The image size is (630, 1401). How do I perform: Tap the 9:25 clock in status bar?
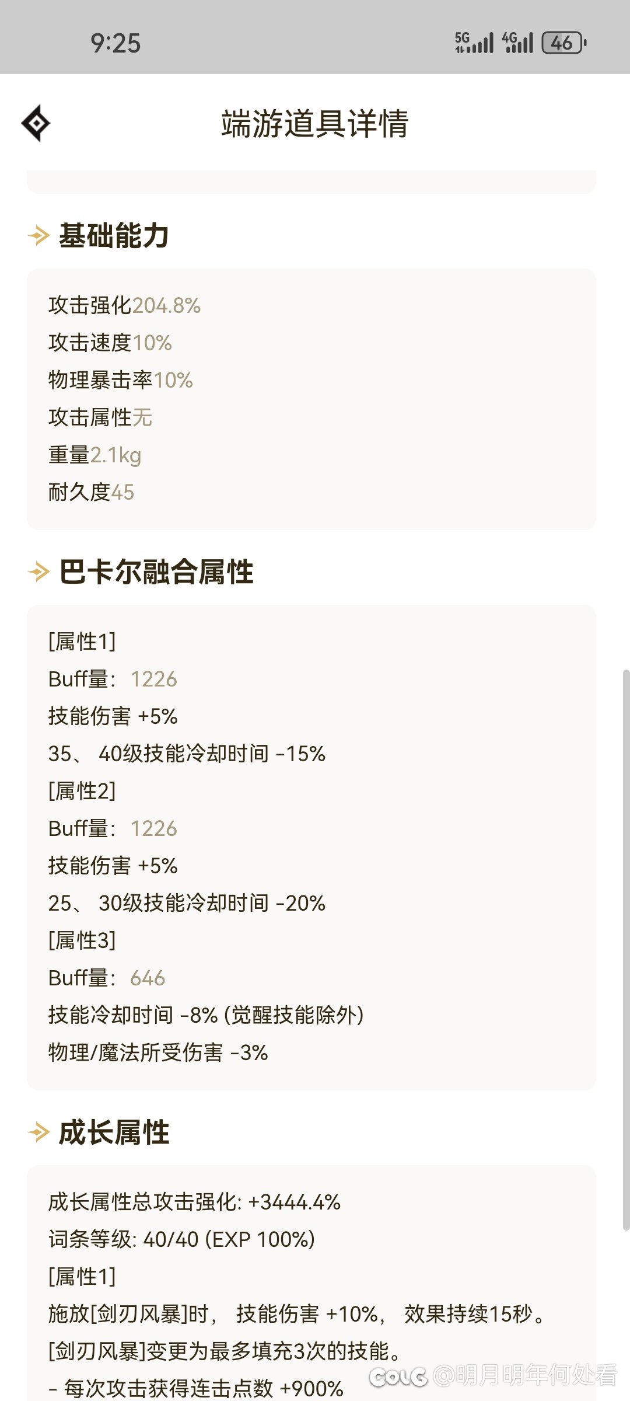(116, 44)
